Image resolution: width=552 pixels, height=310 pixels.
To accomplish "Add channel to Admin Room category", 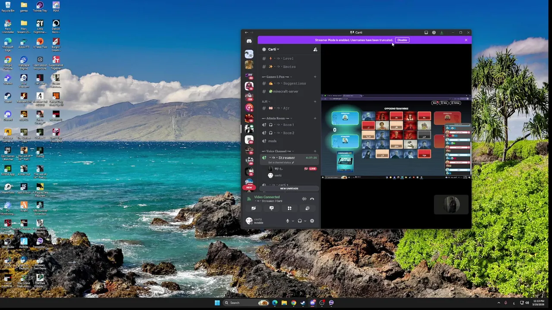I will 315,118.
